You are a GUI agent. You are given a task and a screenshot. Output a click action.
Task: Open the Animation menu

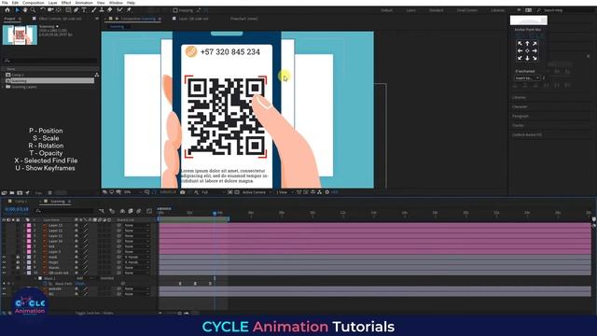pos(84,3)
